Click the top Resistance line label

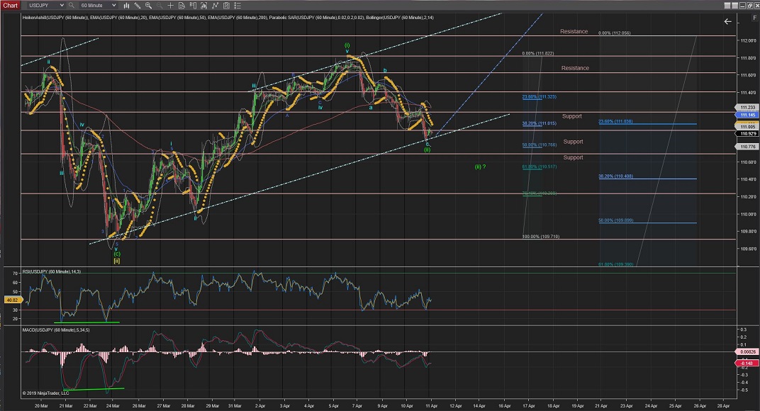pyautogui.click(x=574, y=32)
